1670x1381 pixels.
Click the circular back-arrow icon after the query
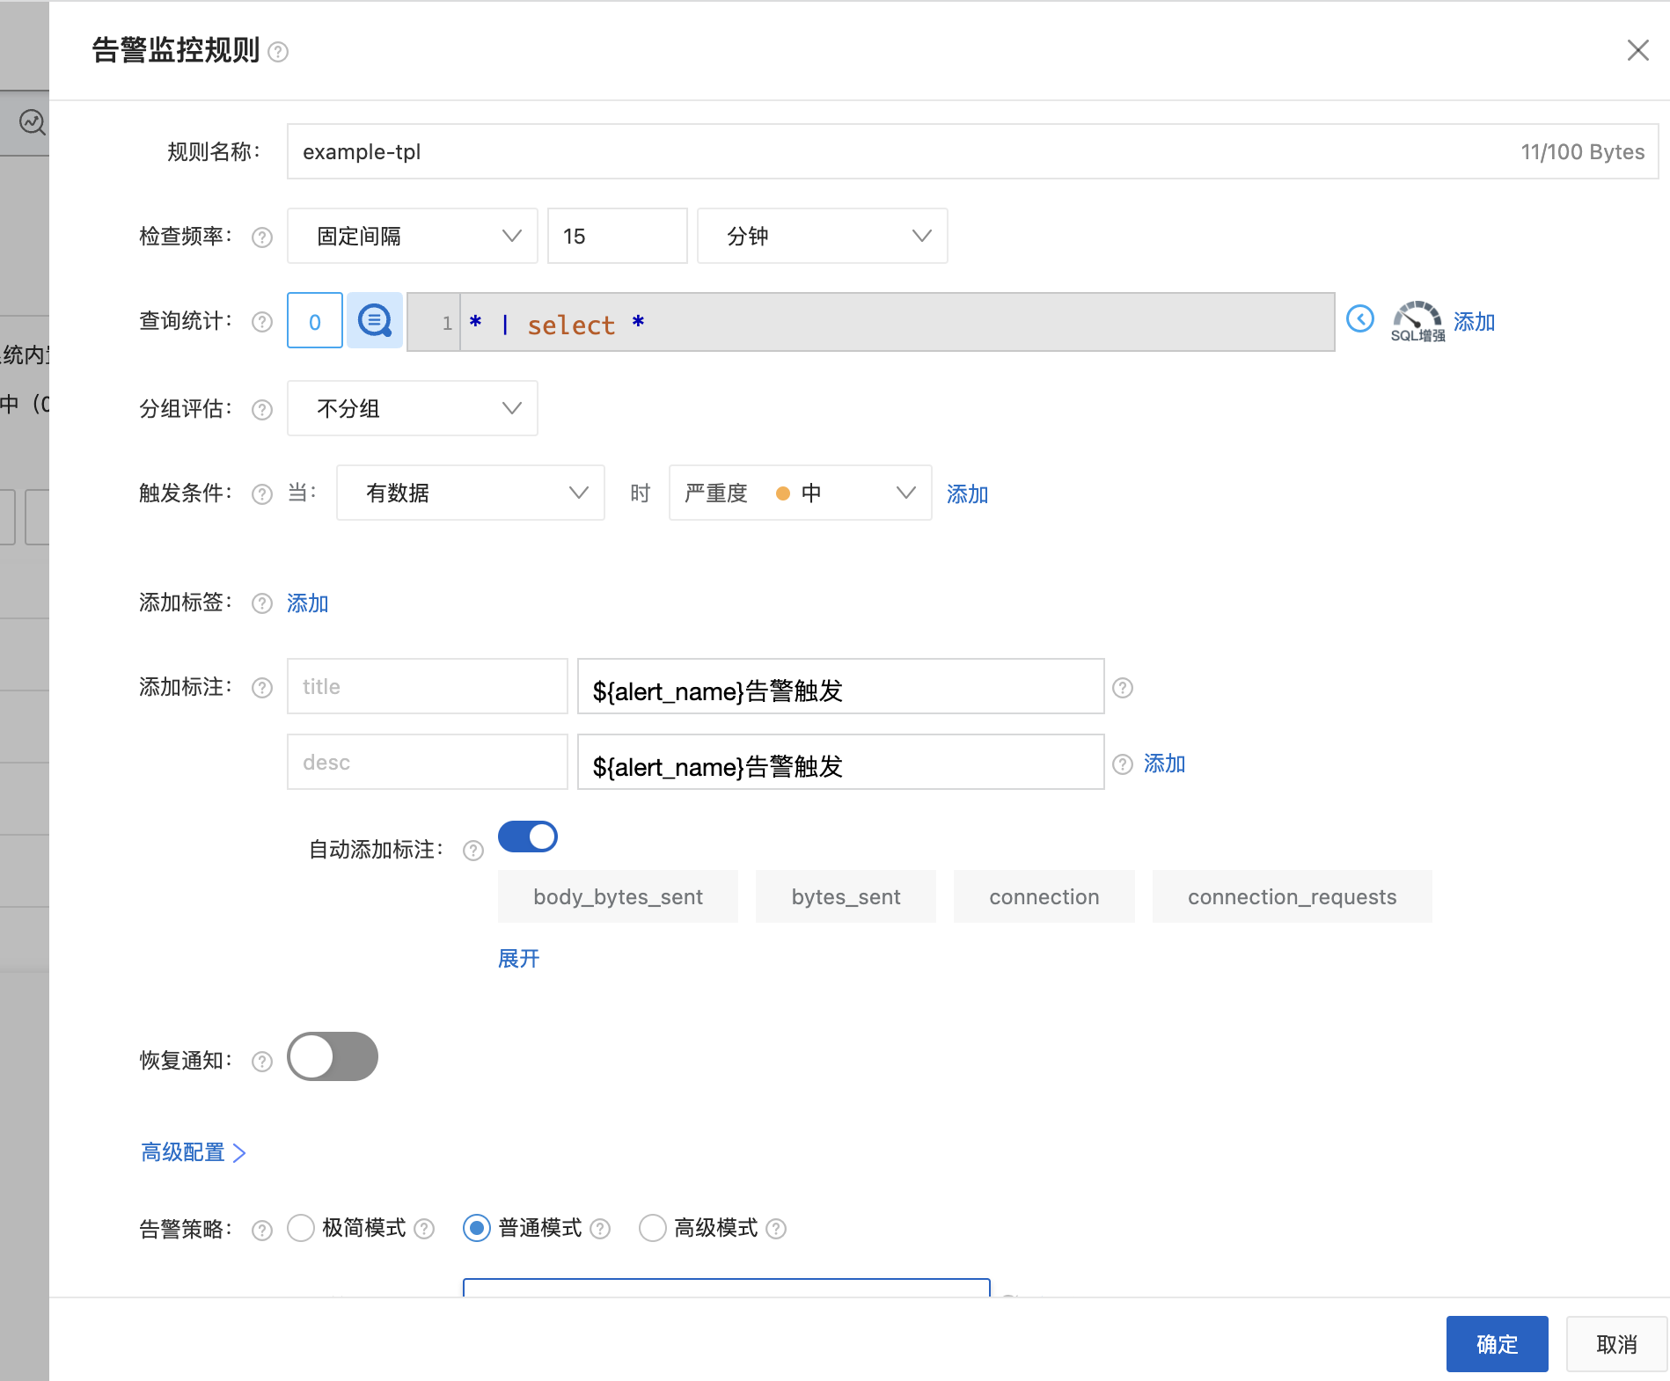click(1360, 318)
